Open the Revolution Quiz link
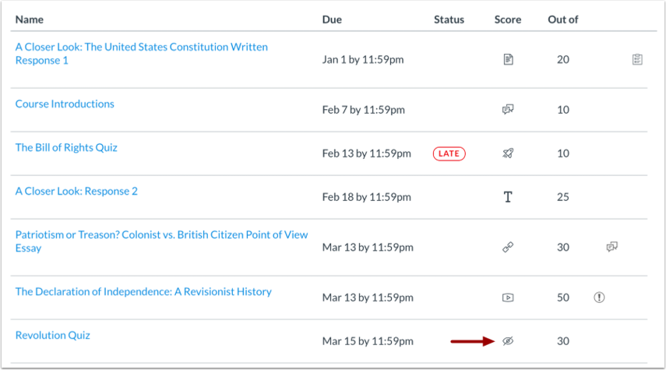 [x=53, y=335]
